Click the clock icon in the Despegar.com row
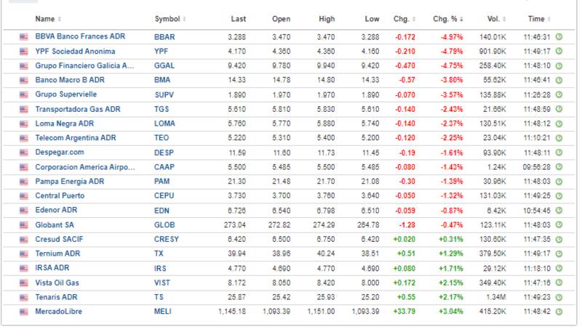The height and width of the screenshot is (329, 582). 559,152
